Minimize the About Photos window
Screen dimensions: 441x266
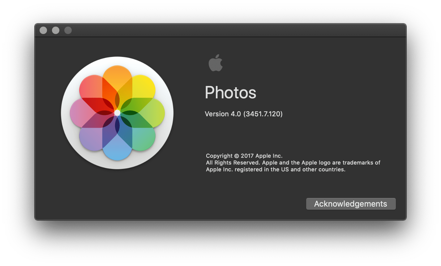56,30
